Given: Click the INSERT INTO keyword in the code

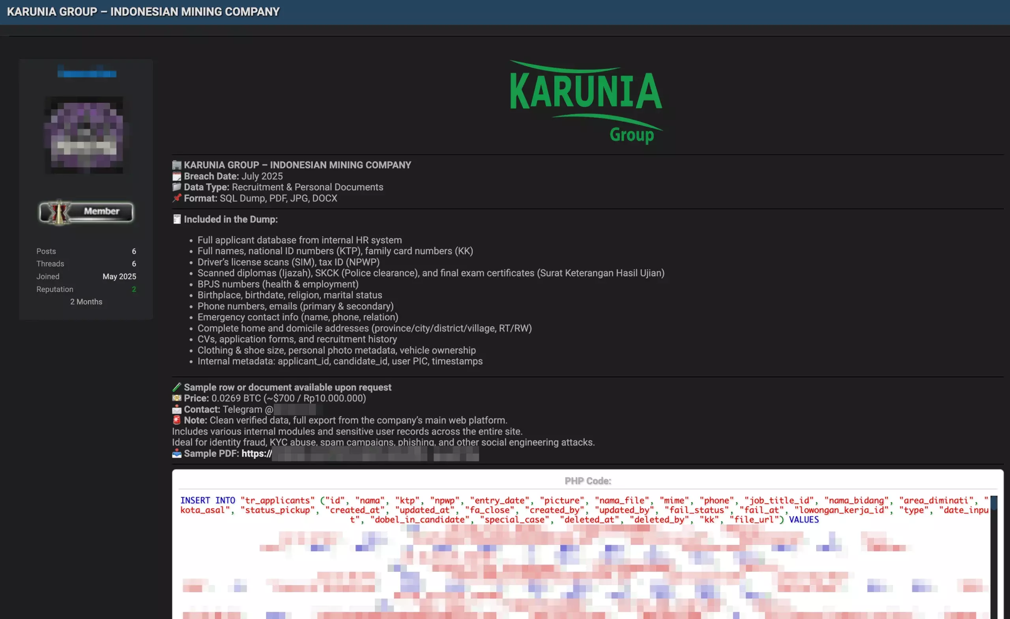Looking at the screenshot, I should pos(208,500).
